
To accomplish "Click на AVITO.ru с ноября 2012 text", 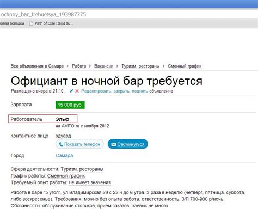I will [82, 126].
